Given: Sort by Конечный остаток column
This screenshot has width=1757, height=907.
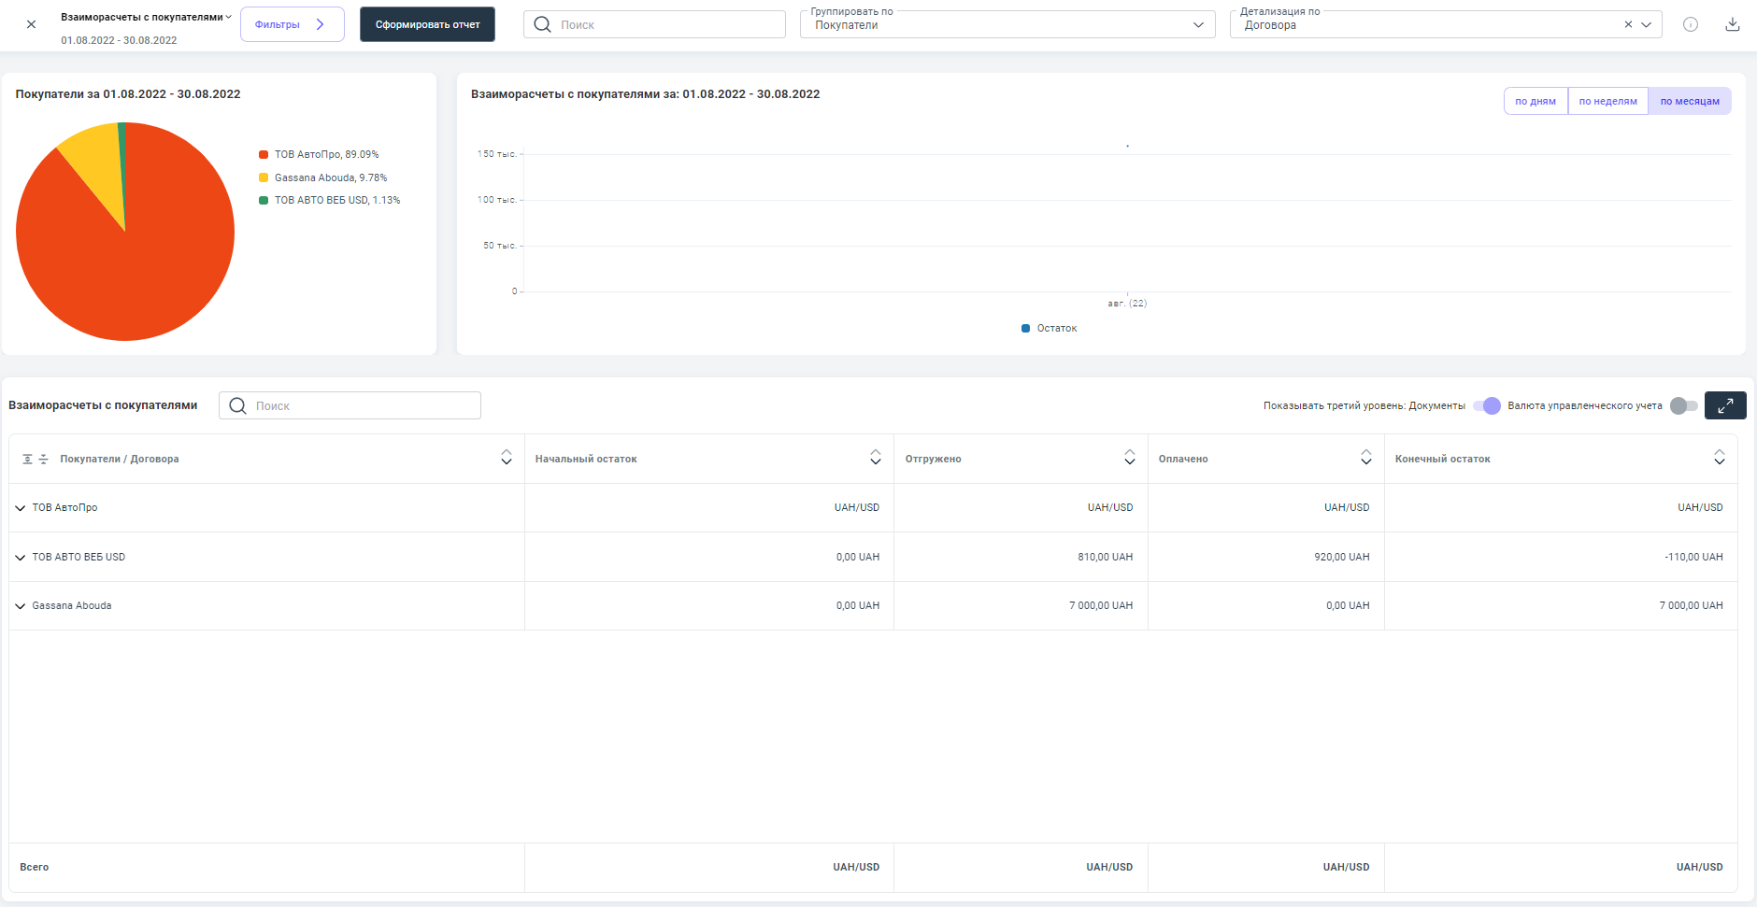Looking at the screenshot, I should point(1719,458).
